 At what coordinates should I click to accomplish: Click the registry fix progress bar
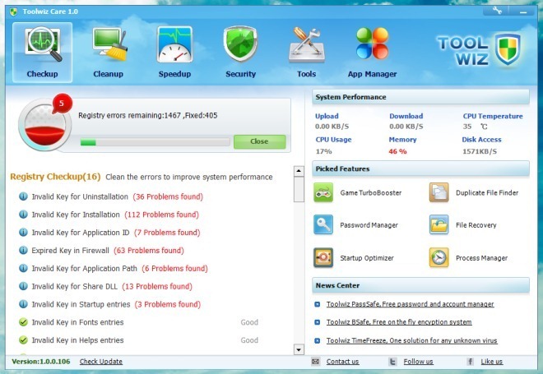point(155,142)
